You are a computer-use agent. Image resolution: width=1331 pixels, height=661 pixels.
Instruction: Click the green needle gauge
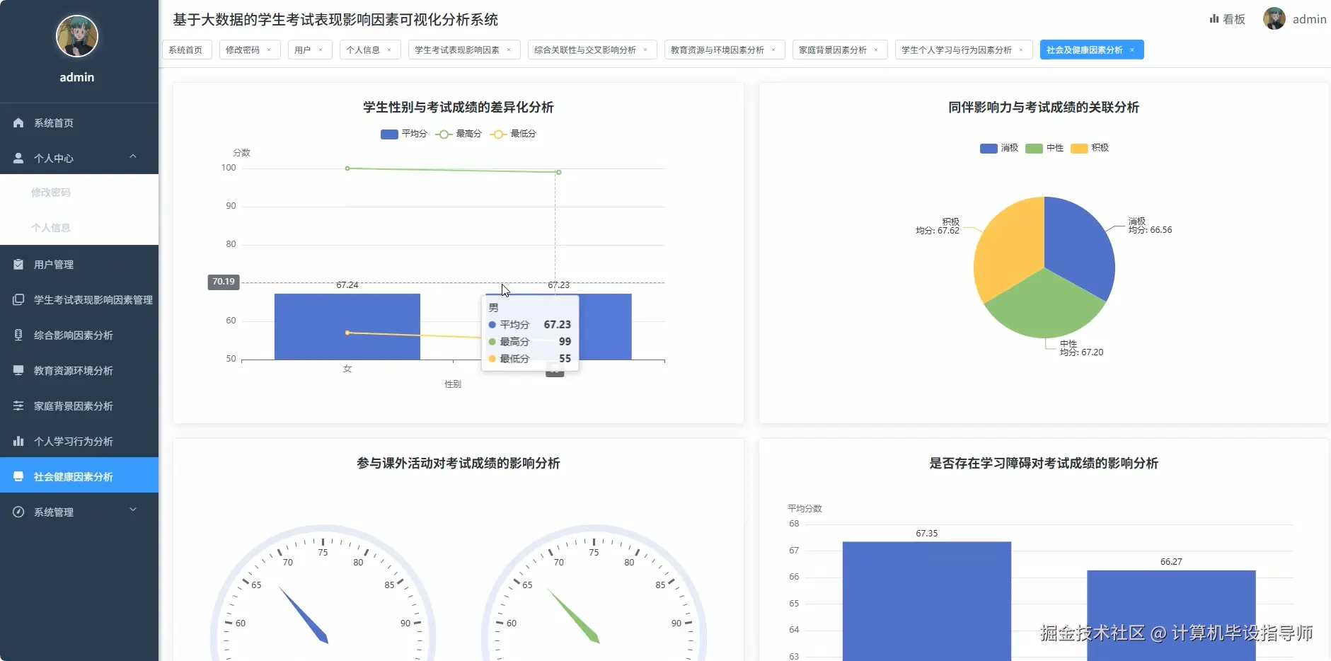click(x=594, y=593)
